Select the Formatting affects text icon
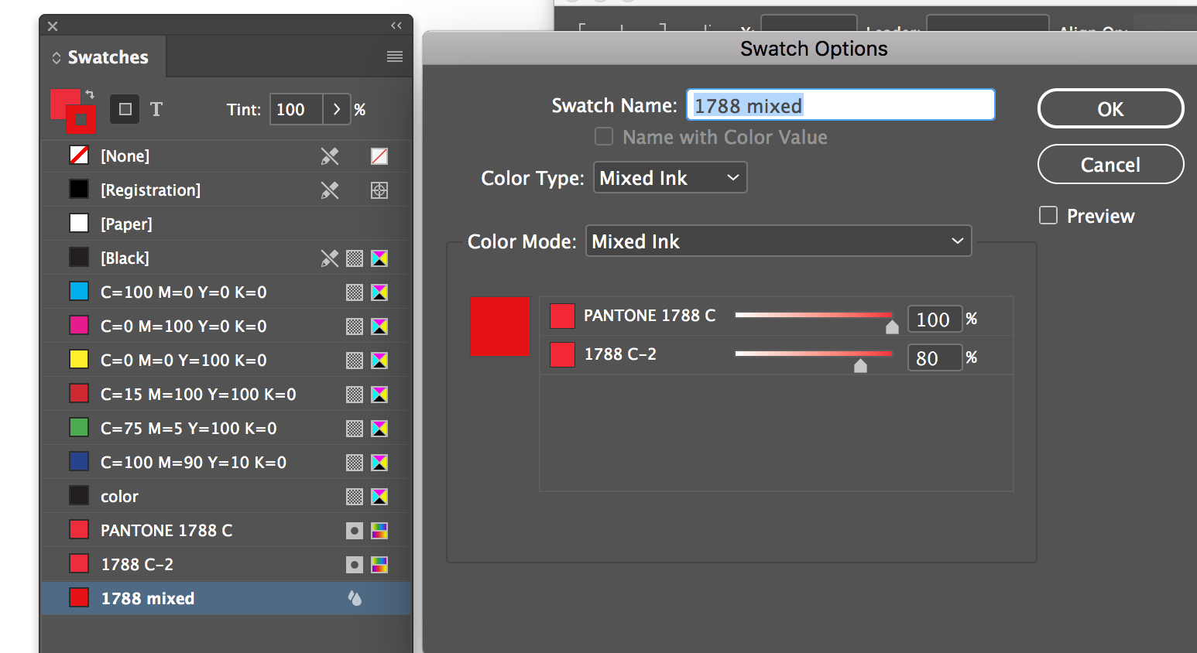 156,109
